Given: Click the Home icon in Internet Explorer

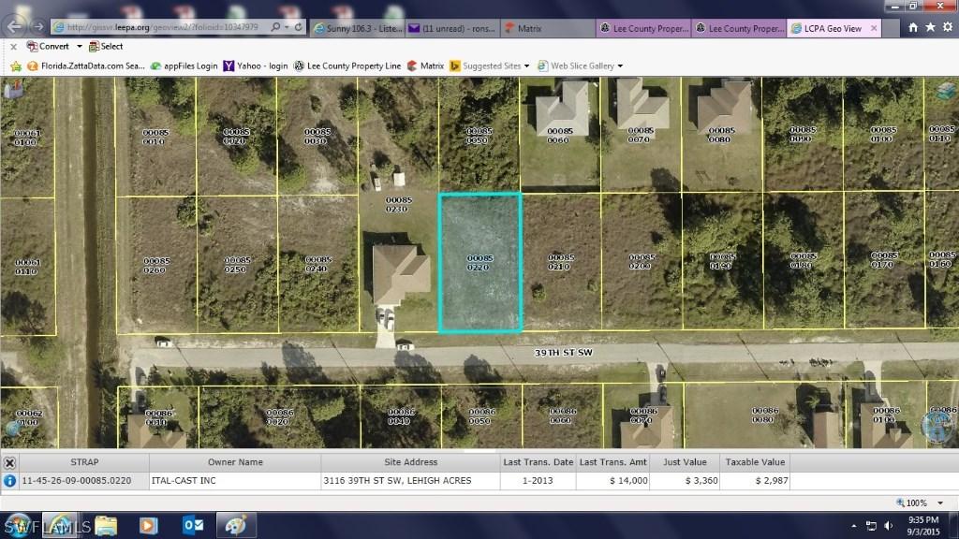Looking at the screenshot, I should (x=914, y=28).
